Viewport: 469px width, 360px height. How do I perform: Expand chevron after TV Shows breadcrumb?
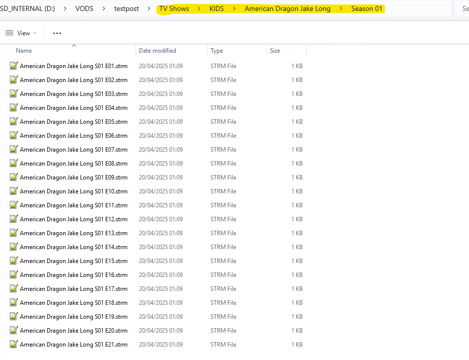pyautogui.click(x=199, y=8)
